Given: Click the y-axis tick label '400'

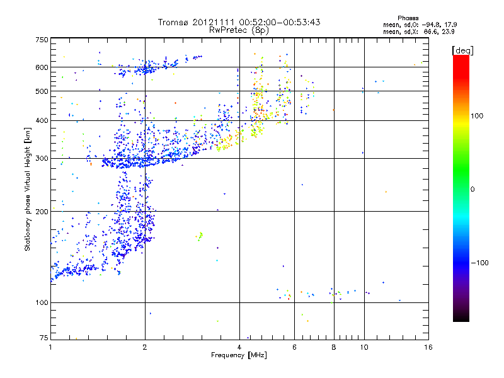Looking at the screenshot, I should point(42,121).
